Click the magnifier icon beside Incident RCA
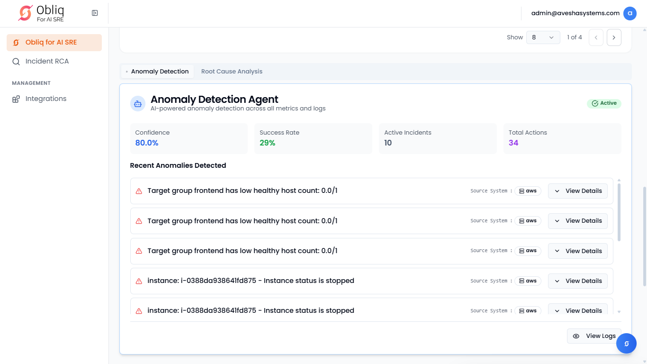The height and width of the screenshot is (364, 647). coord(16,62)
